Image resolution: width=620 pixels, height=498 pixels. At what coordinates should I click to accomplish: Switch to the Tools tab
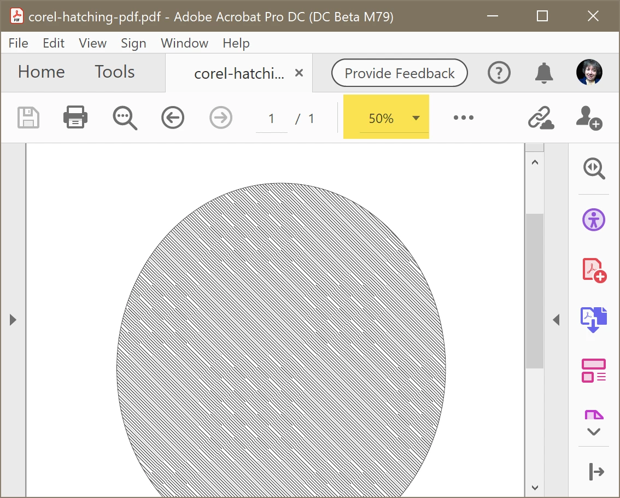click(x=115, y=72)
